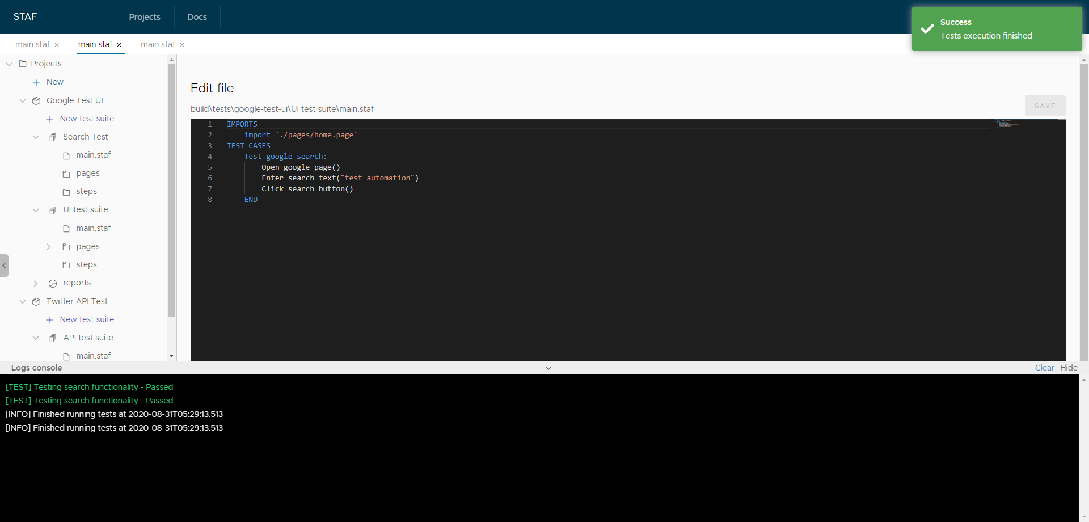Click the SAVE button

click(1045, 106)
